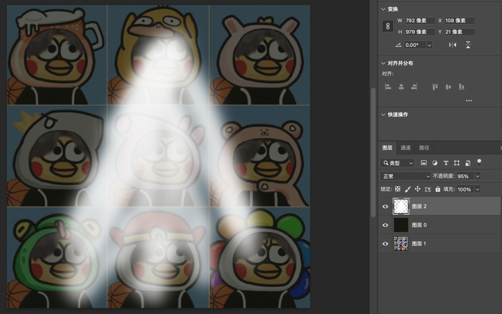Lock transparent pixels
The width and height of the screenshot is (502, 314).
[x=397, y=189]
